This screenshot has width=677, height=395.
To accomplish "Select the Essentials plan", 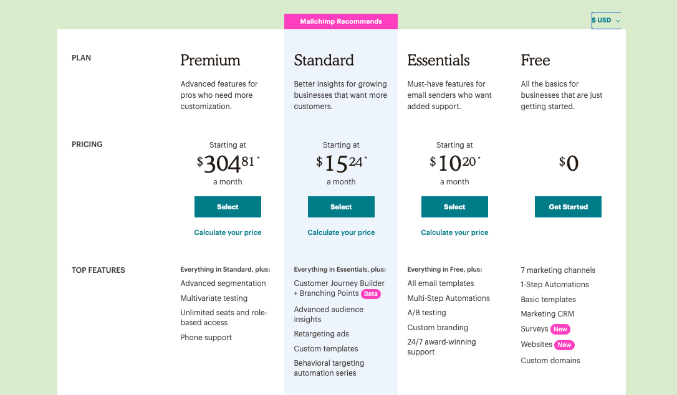I will click(454, 207).
